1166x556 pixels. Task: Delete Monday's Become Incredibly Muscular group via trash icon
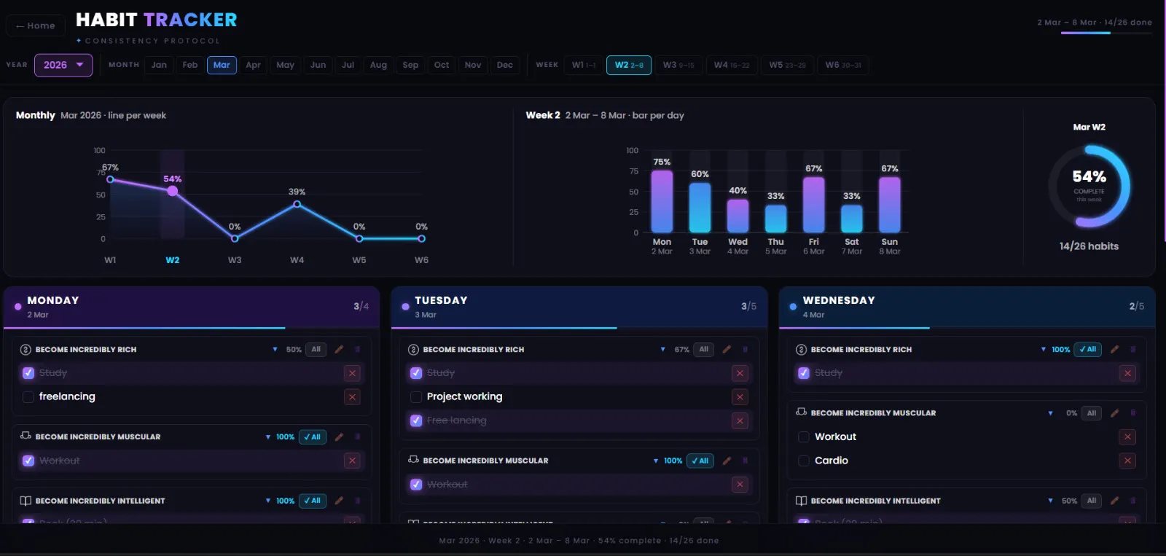pyautogui.click(x=357, y=436)
